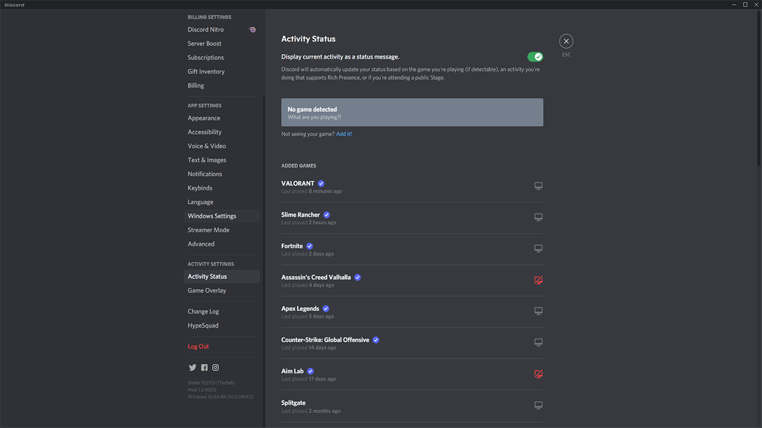
Task: Click the Nitro badge icon beside Discord Nitro
Action: pyautogui.click(x=252, y=30)
